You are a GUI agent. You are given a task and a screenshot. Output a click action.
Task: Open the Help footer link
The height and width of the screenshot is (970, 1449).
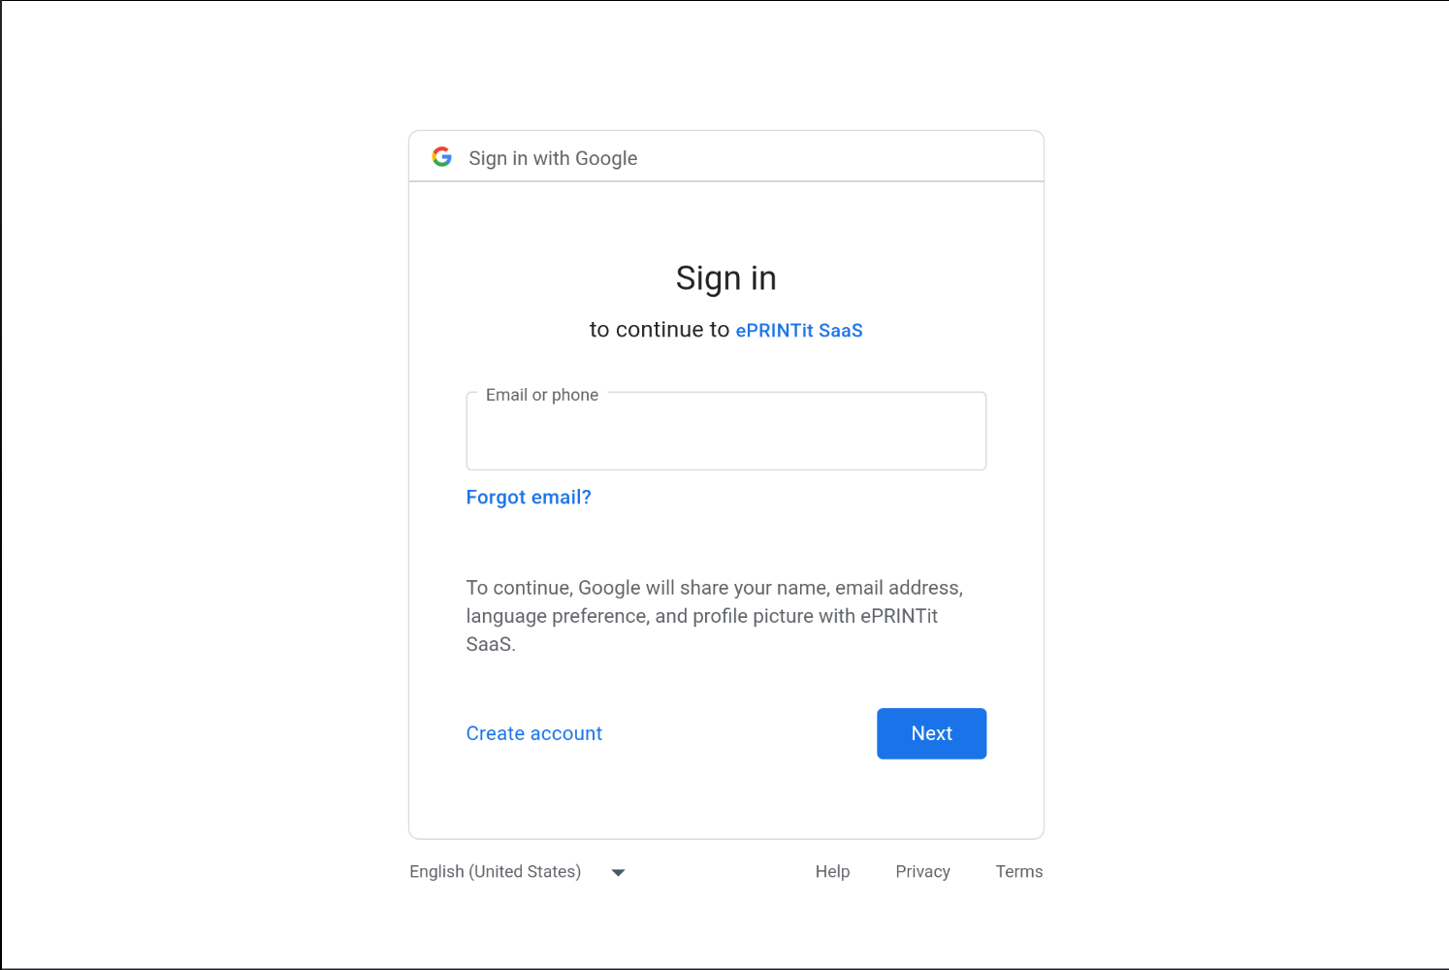click(x=832, y=872)
